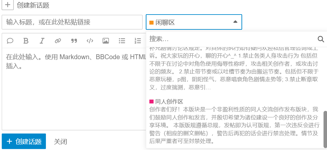Click the plus icon beside 创建新话题
This screenshot has height=150, width=327.
pos(8,5)
